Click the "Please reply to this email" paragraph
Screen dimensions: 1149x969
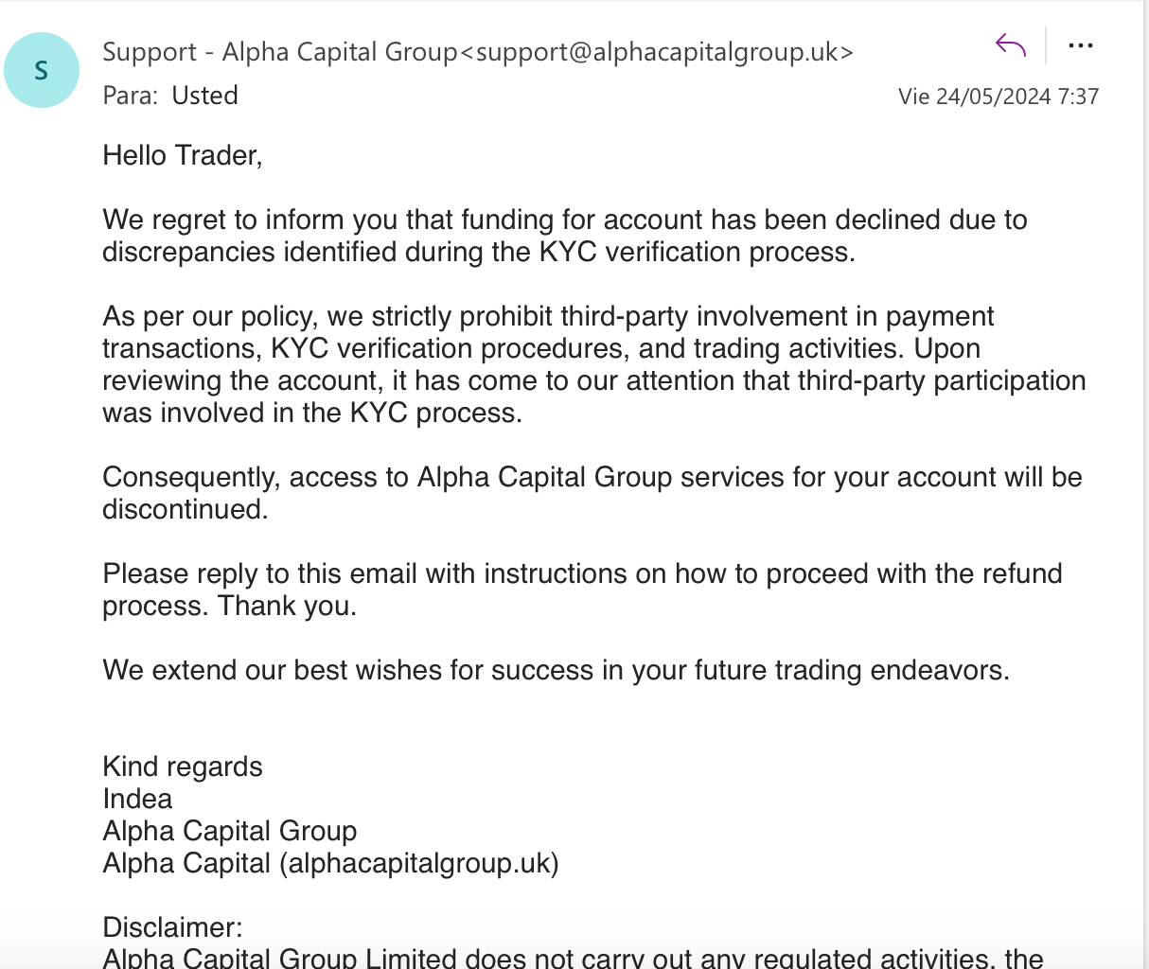(582, 589)
